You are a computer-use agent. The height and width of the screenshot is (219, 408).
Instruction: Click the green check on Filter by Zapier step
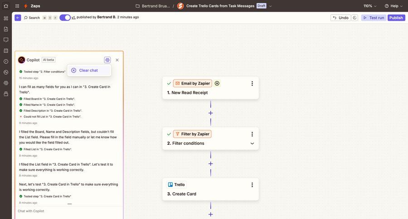[169, 134]
